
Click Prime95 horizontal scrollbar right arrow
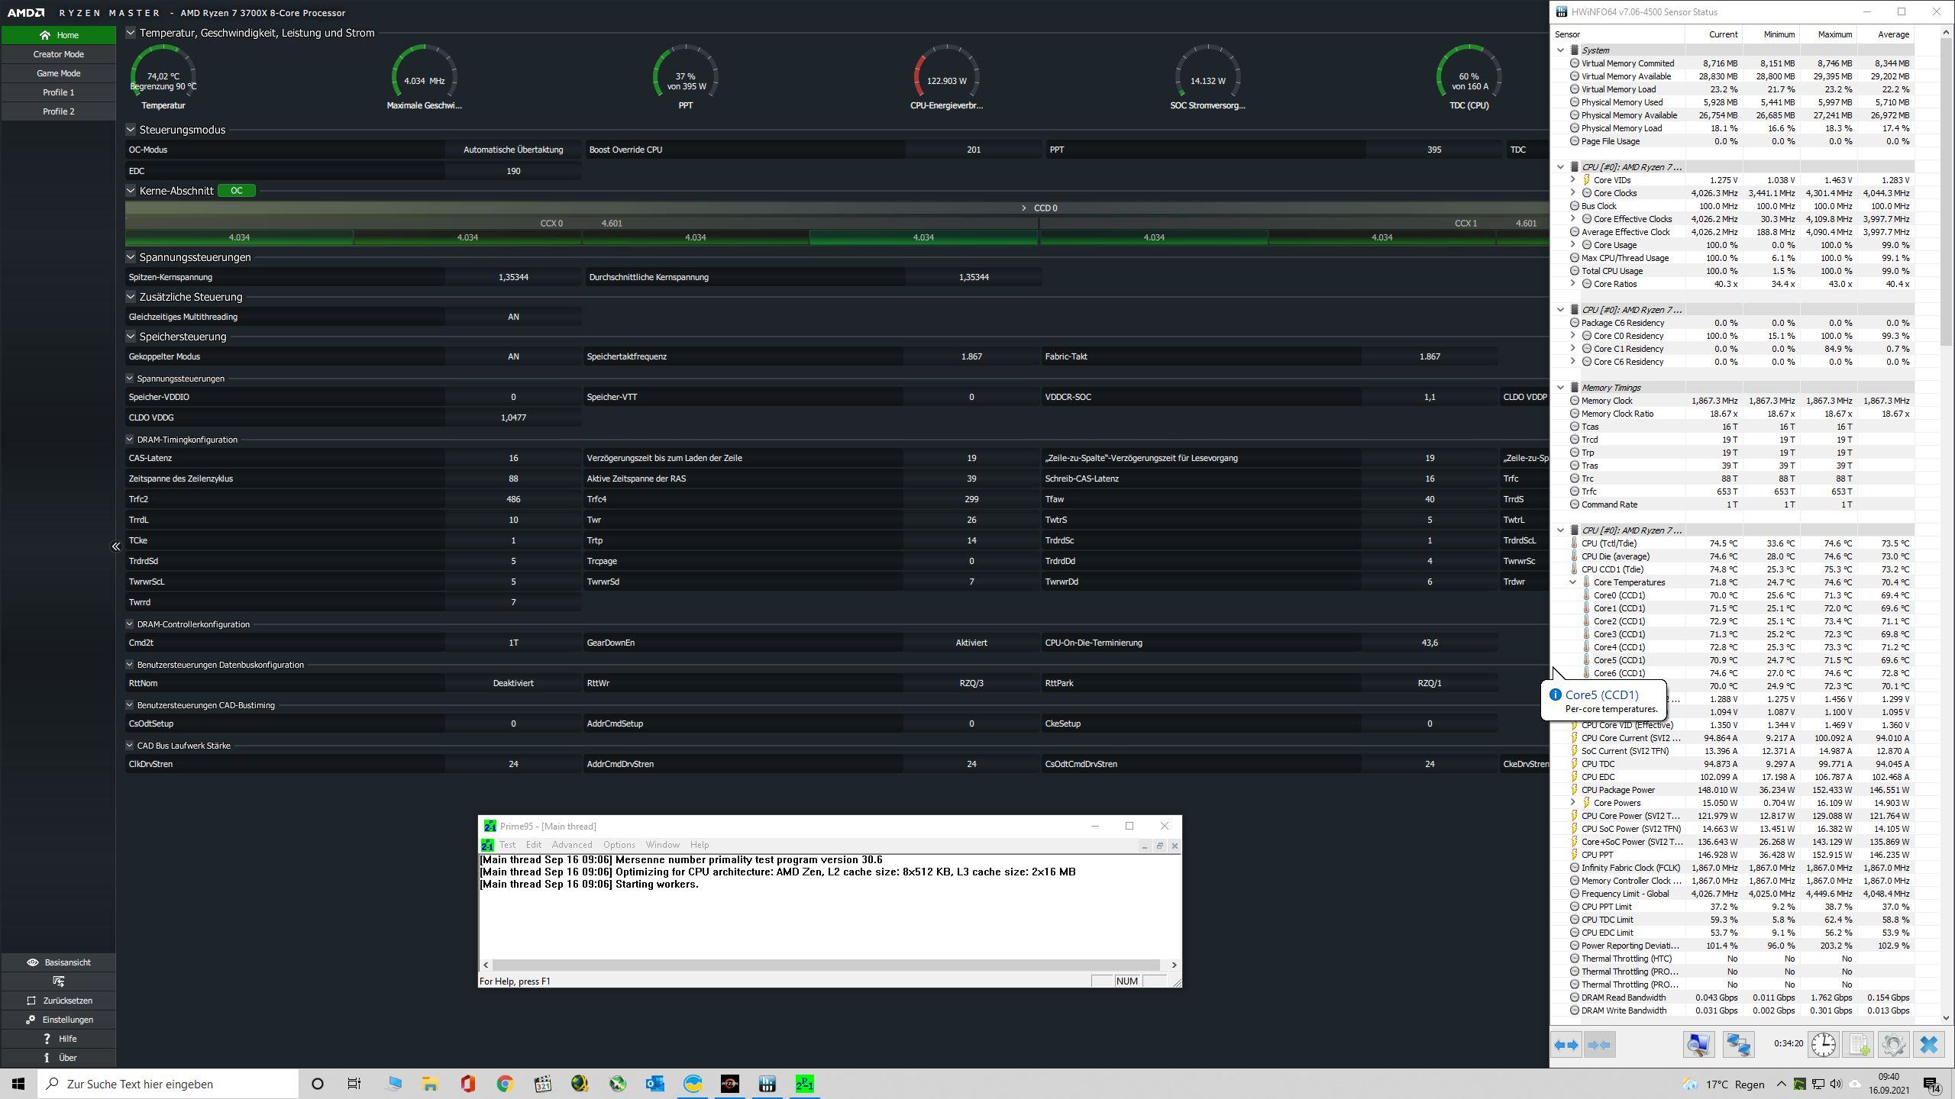point(1174,965)
